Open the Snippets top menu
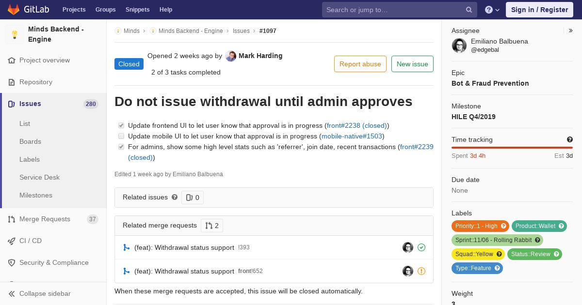582x305 pixels. click(137, 10)
